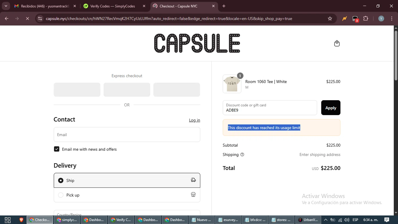Screen dimensions: 398x224
Task: Open the UrbanV... taskbar item
Action: 308,220
